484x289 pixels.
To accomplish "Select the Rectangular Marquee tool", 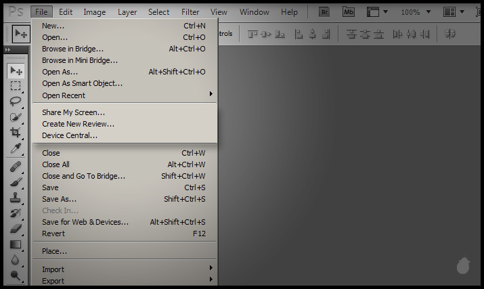I will (x=16, y=86).
